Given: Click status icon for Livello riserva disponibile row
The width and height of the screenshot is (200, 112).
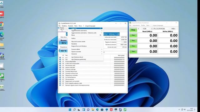Looking at the screenshot, I should click(x=60, y=63).
